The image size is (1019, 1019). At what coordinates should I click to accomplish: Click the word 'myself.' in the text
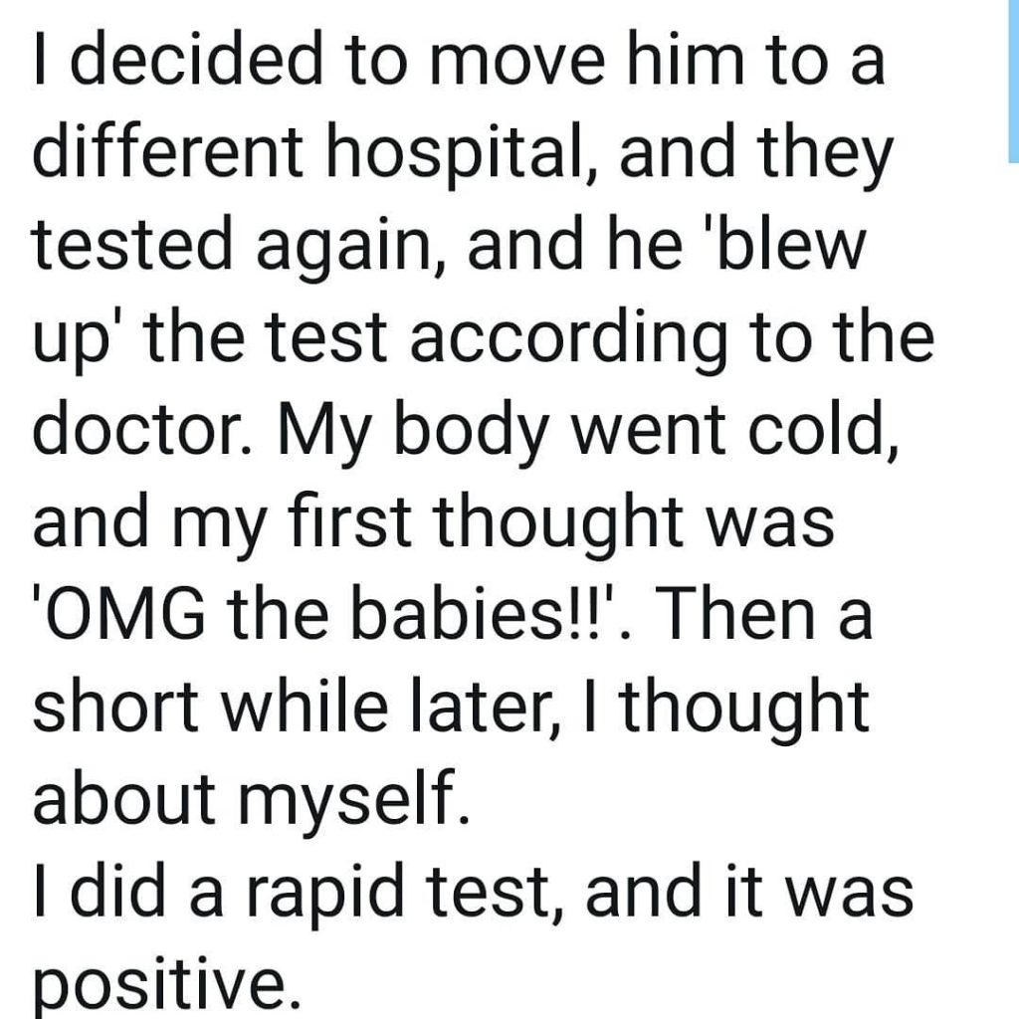(x=353, y=805)
